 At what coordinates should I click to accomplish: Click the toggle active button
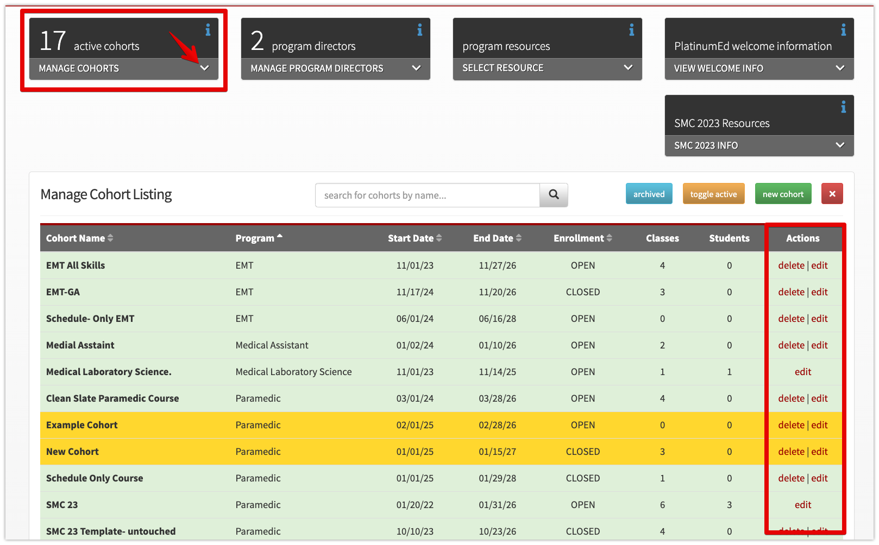713,194
